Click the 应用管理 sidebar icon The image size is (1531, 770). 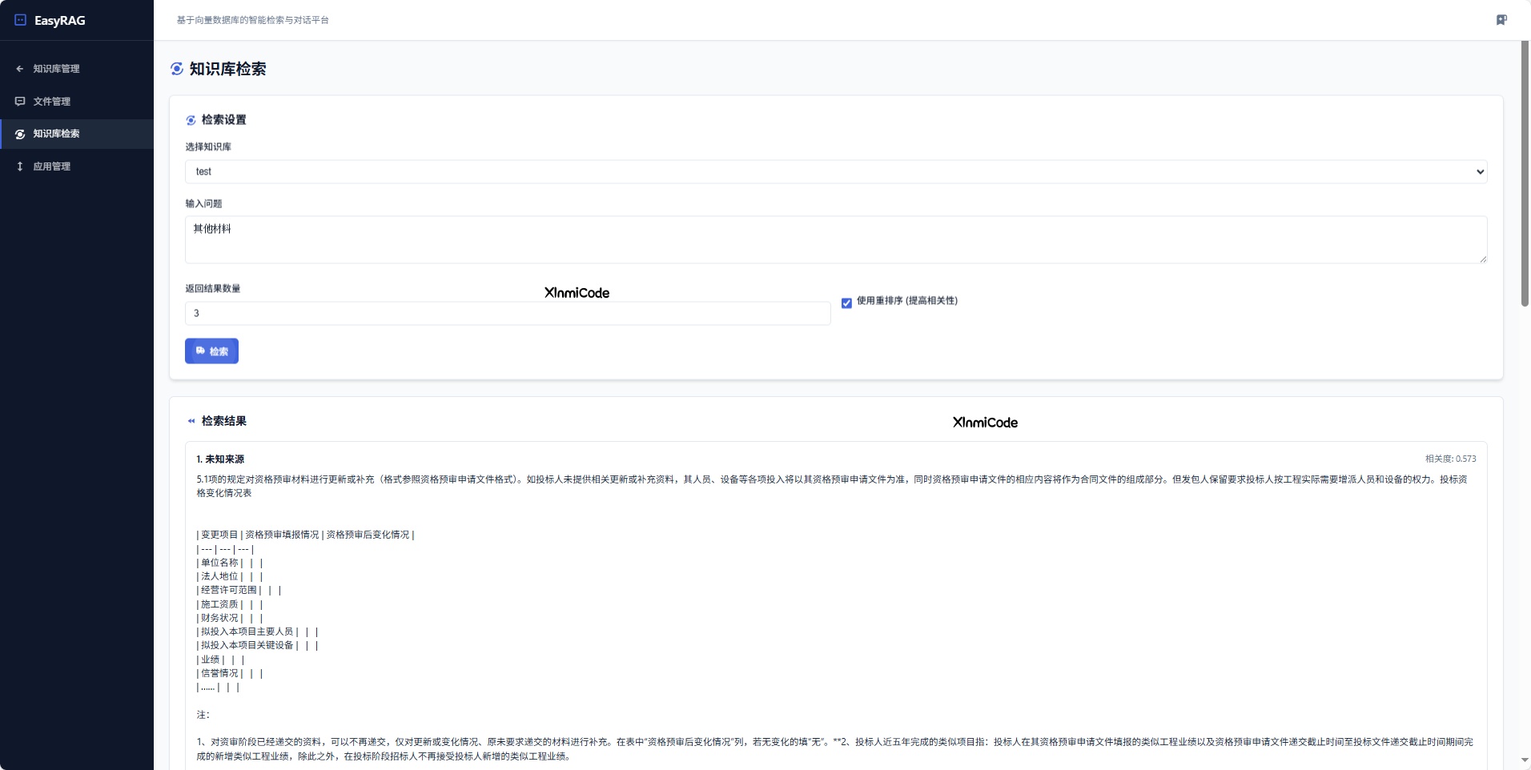point(20,166)
